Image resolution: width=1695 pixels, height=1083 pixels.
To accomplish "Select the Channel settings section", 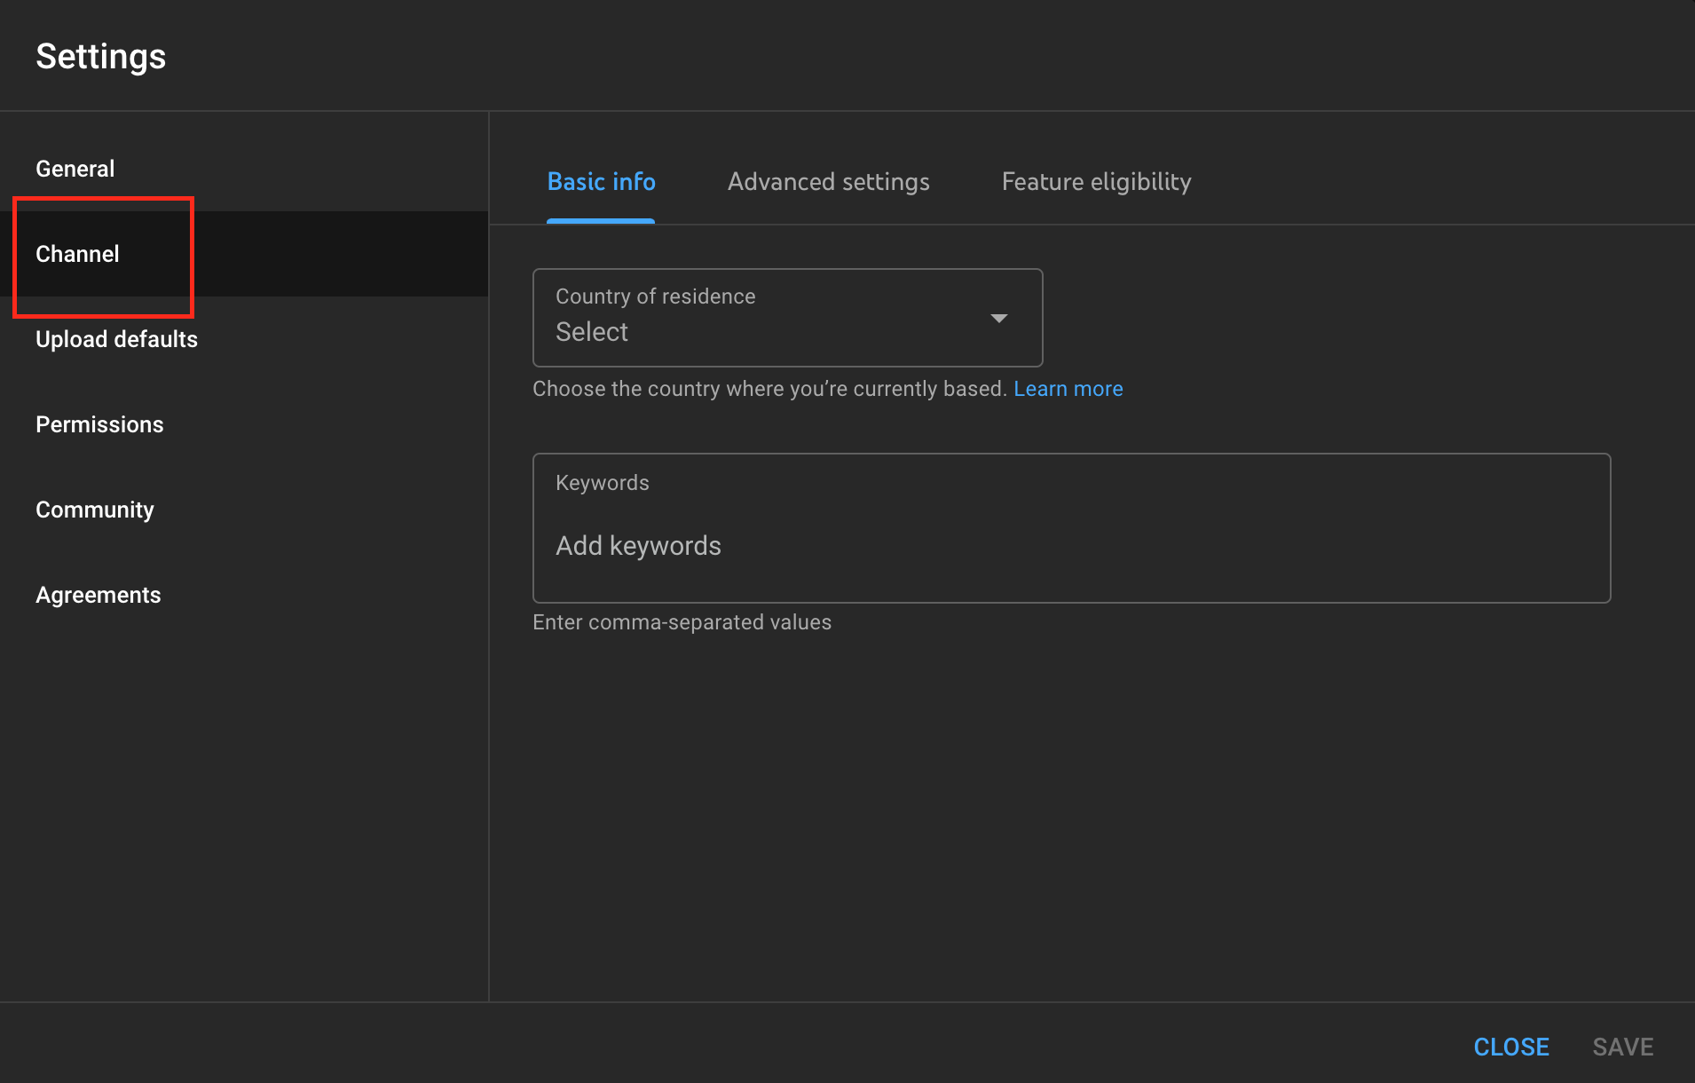I will 244,254.
